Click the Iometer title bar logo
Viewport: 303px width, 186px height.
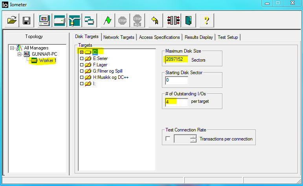point(5,5)
